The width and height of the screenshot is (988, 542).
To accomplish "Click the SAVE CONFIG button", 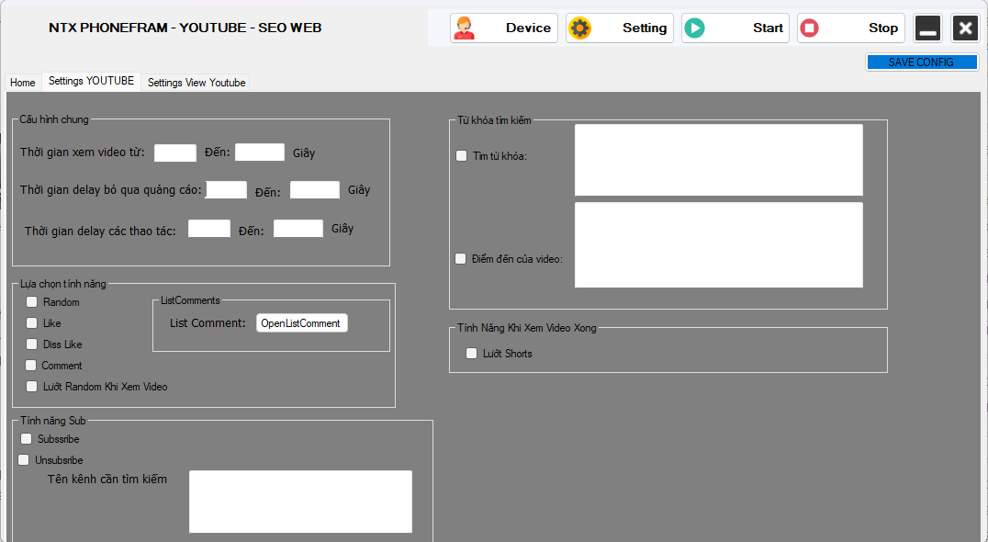I will [921, 62].
